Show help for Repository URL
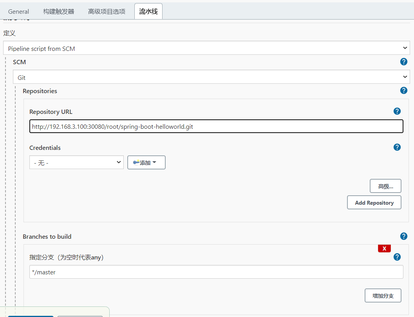Image resolution: width=414 pixels, height=317 pixels. point(397,111)
